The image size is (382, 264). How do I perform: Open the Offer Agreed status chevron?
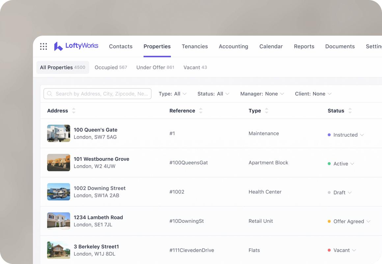tap(368, 221)
